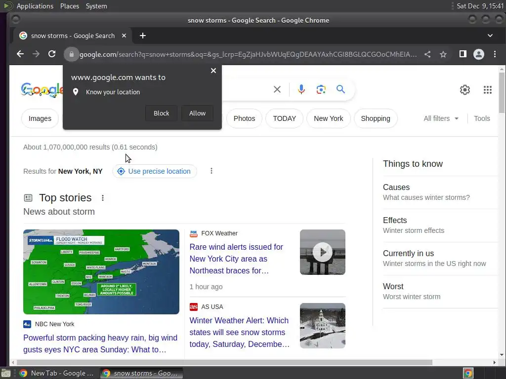Viewport: 506px width, 379px height.
Task: Click the horizontal scrollbar thumb
Action: pos(224,363)
